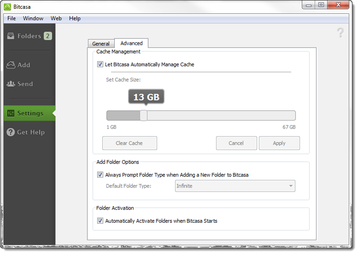The width and height of the screenshot is (358, 254).
Task: Toggle Always Prompt Folder Type checkbox
Action: coord(100,175)
